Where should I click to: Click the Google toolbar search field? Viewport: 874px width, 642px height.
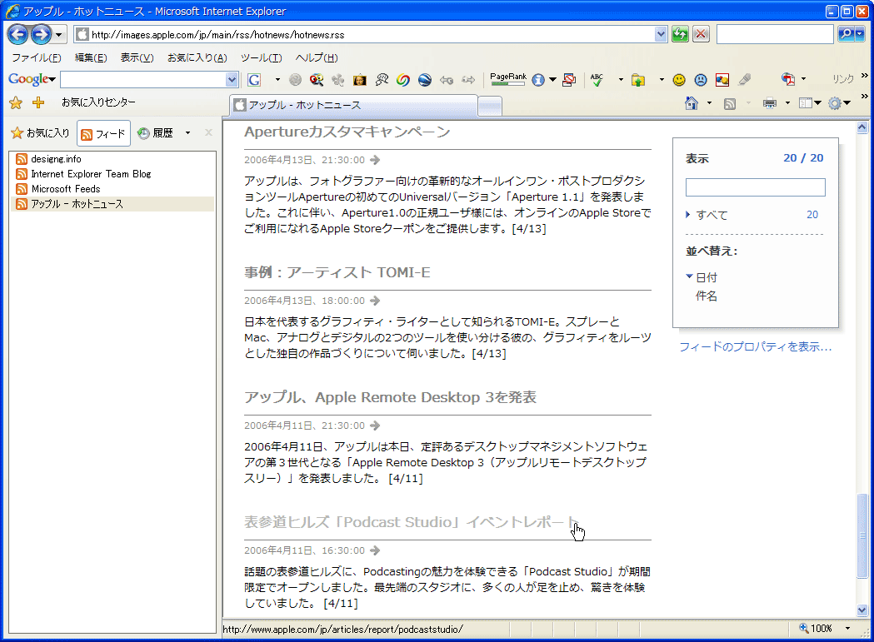[x=144, y=80]
